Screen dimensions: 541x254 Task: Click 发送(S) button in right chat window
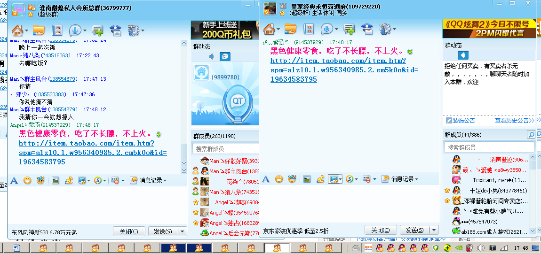point(415,230)
